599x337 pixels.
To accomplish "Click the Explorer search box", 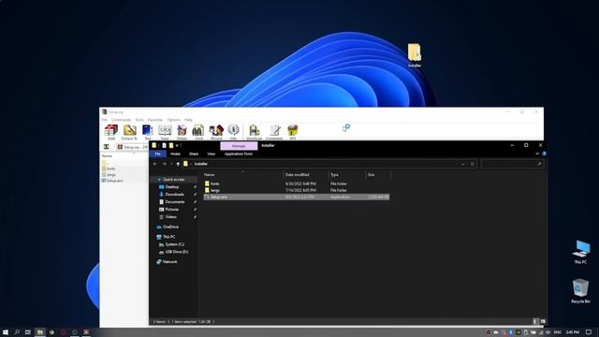I will click(x=512, y=164).
